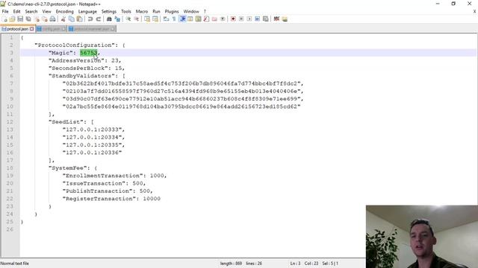This screenshot has height=268, width=478.
Task: Click the "SecondsPerBlock": 15 line
Action: [87, 68]
